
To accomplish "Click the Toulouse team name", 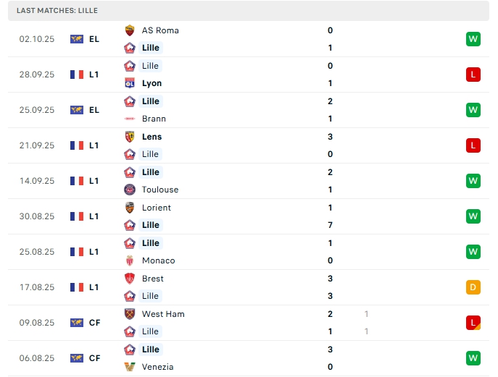I will click(160, 190).
